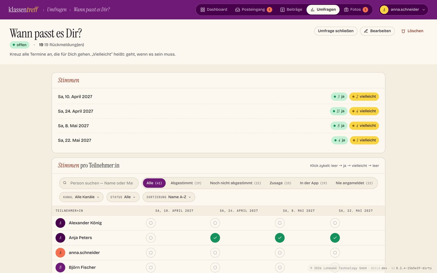Click the pencil icon on Bearbeiten
Viewport: 437px width, 273px height.
(366, 31)
